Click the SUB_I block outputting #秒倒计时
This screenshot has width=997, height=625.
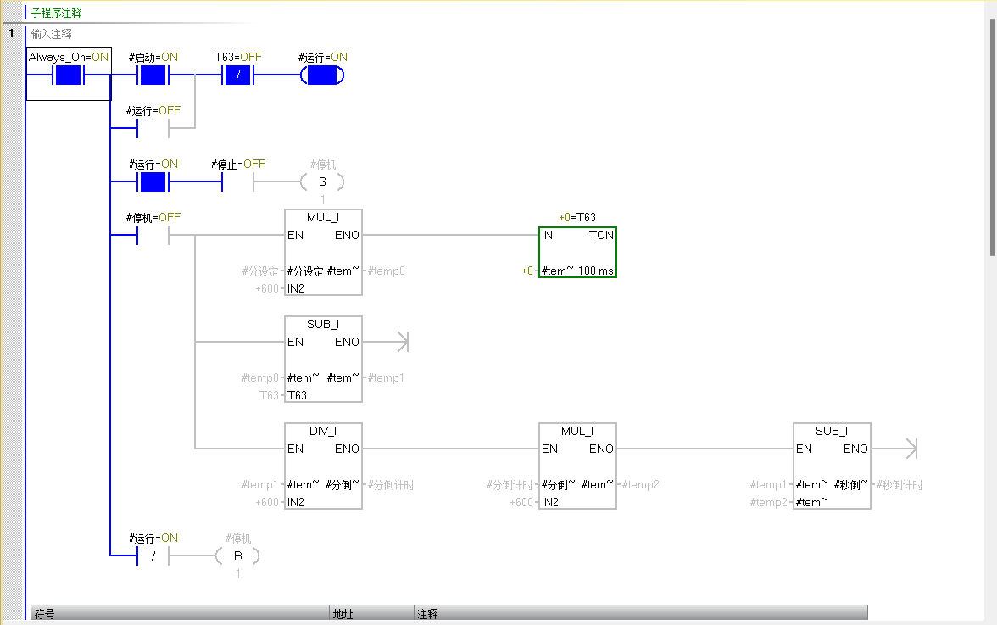pyautogui.click(x=832, y=466)
